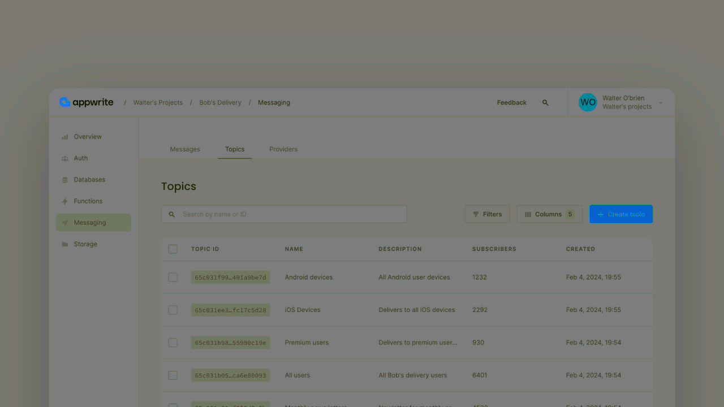Click the Storage folder icon in sidebar
The image size is (724, 407).
pos(65,244)
